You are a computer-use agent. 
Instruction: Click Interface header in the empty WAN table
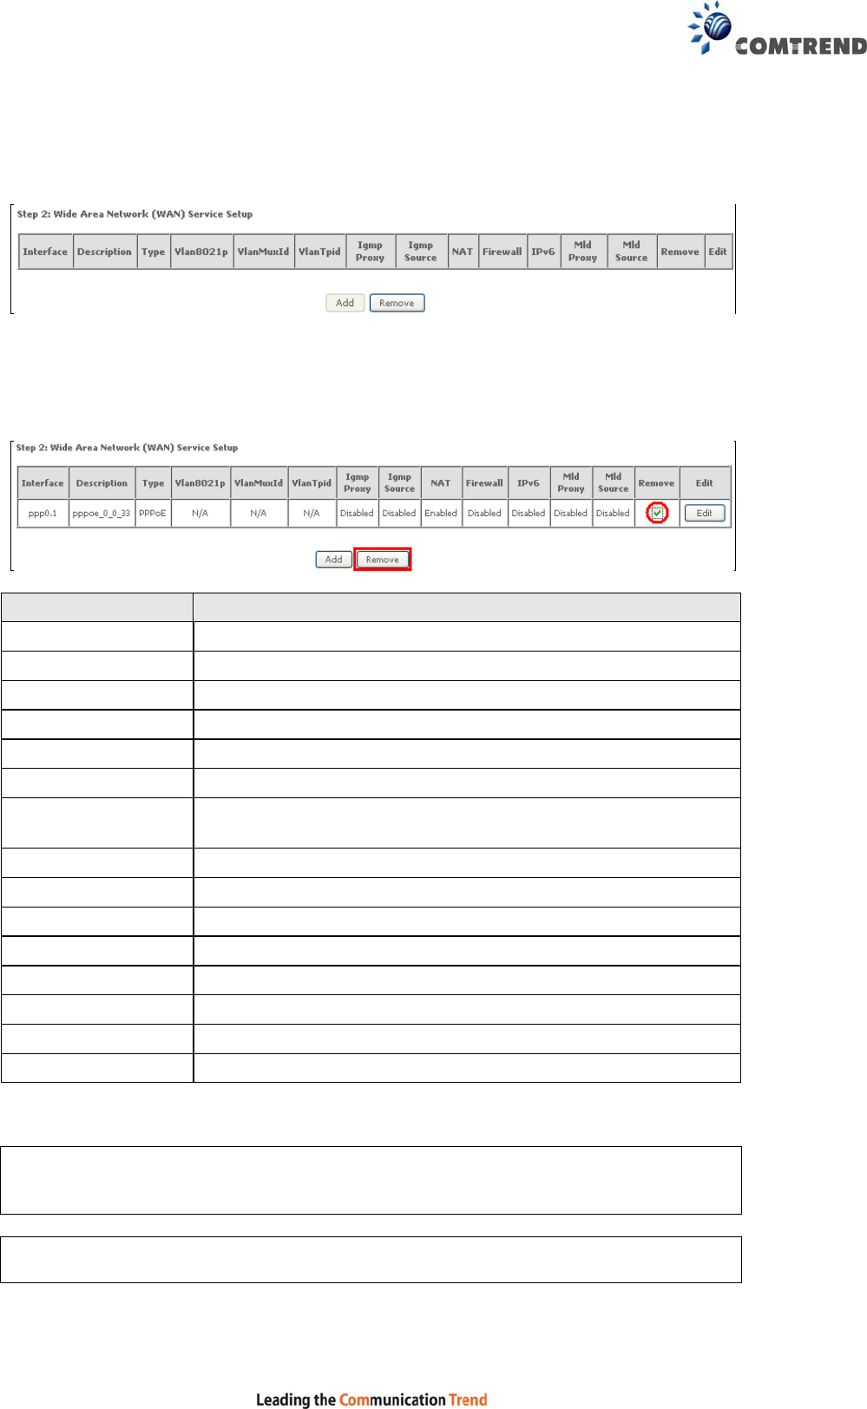tap(45, 252)
